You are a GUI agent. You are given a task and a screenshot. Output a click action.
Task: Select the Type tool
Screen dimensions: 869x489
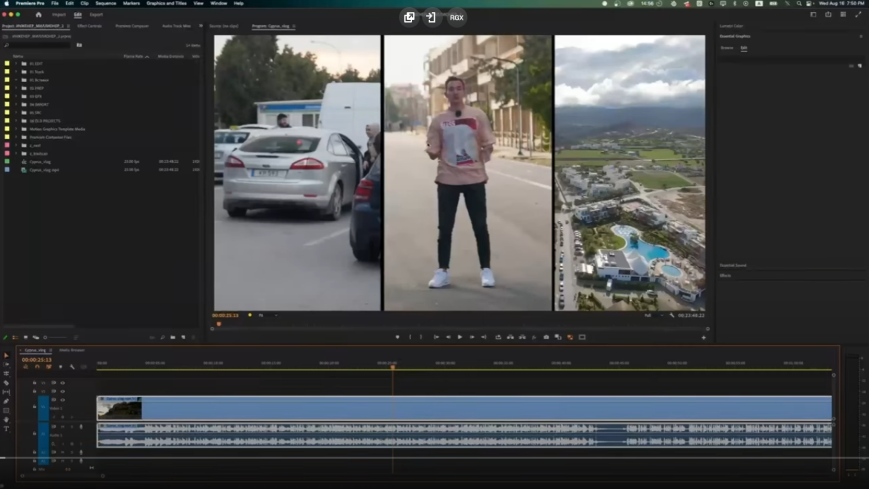6,429
